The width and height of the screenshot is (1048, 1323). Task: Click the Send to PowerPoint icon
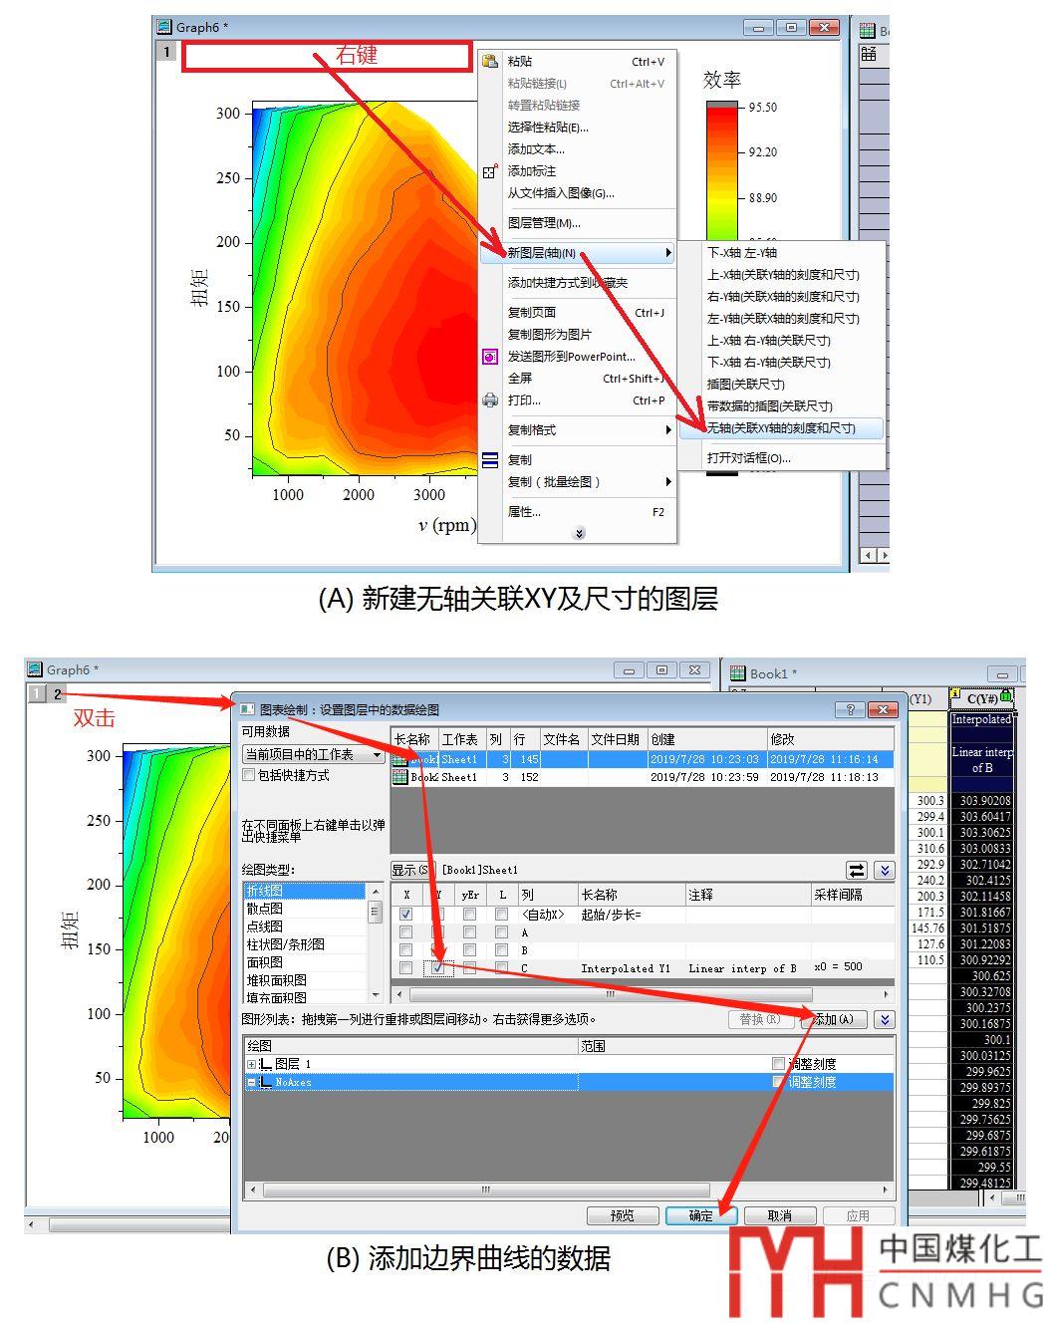[x=489, y=357]
